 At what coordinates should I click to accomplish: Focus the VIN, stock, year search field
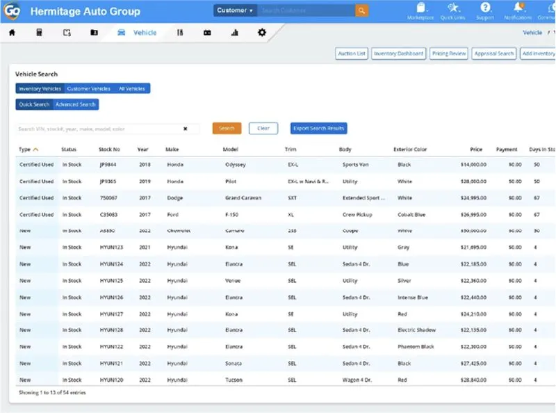[99, 129]
